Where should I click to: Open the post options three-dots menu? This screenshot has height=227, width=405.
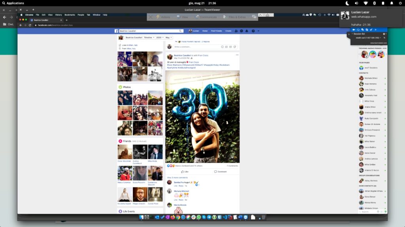coord(237,55)
